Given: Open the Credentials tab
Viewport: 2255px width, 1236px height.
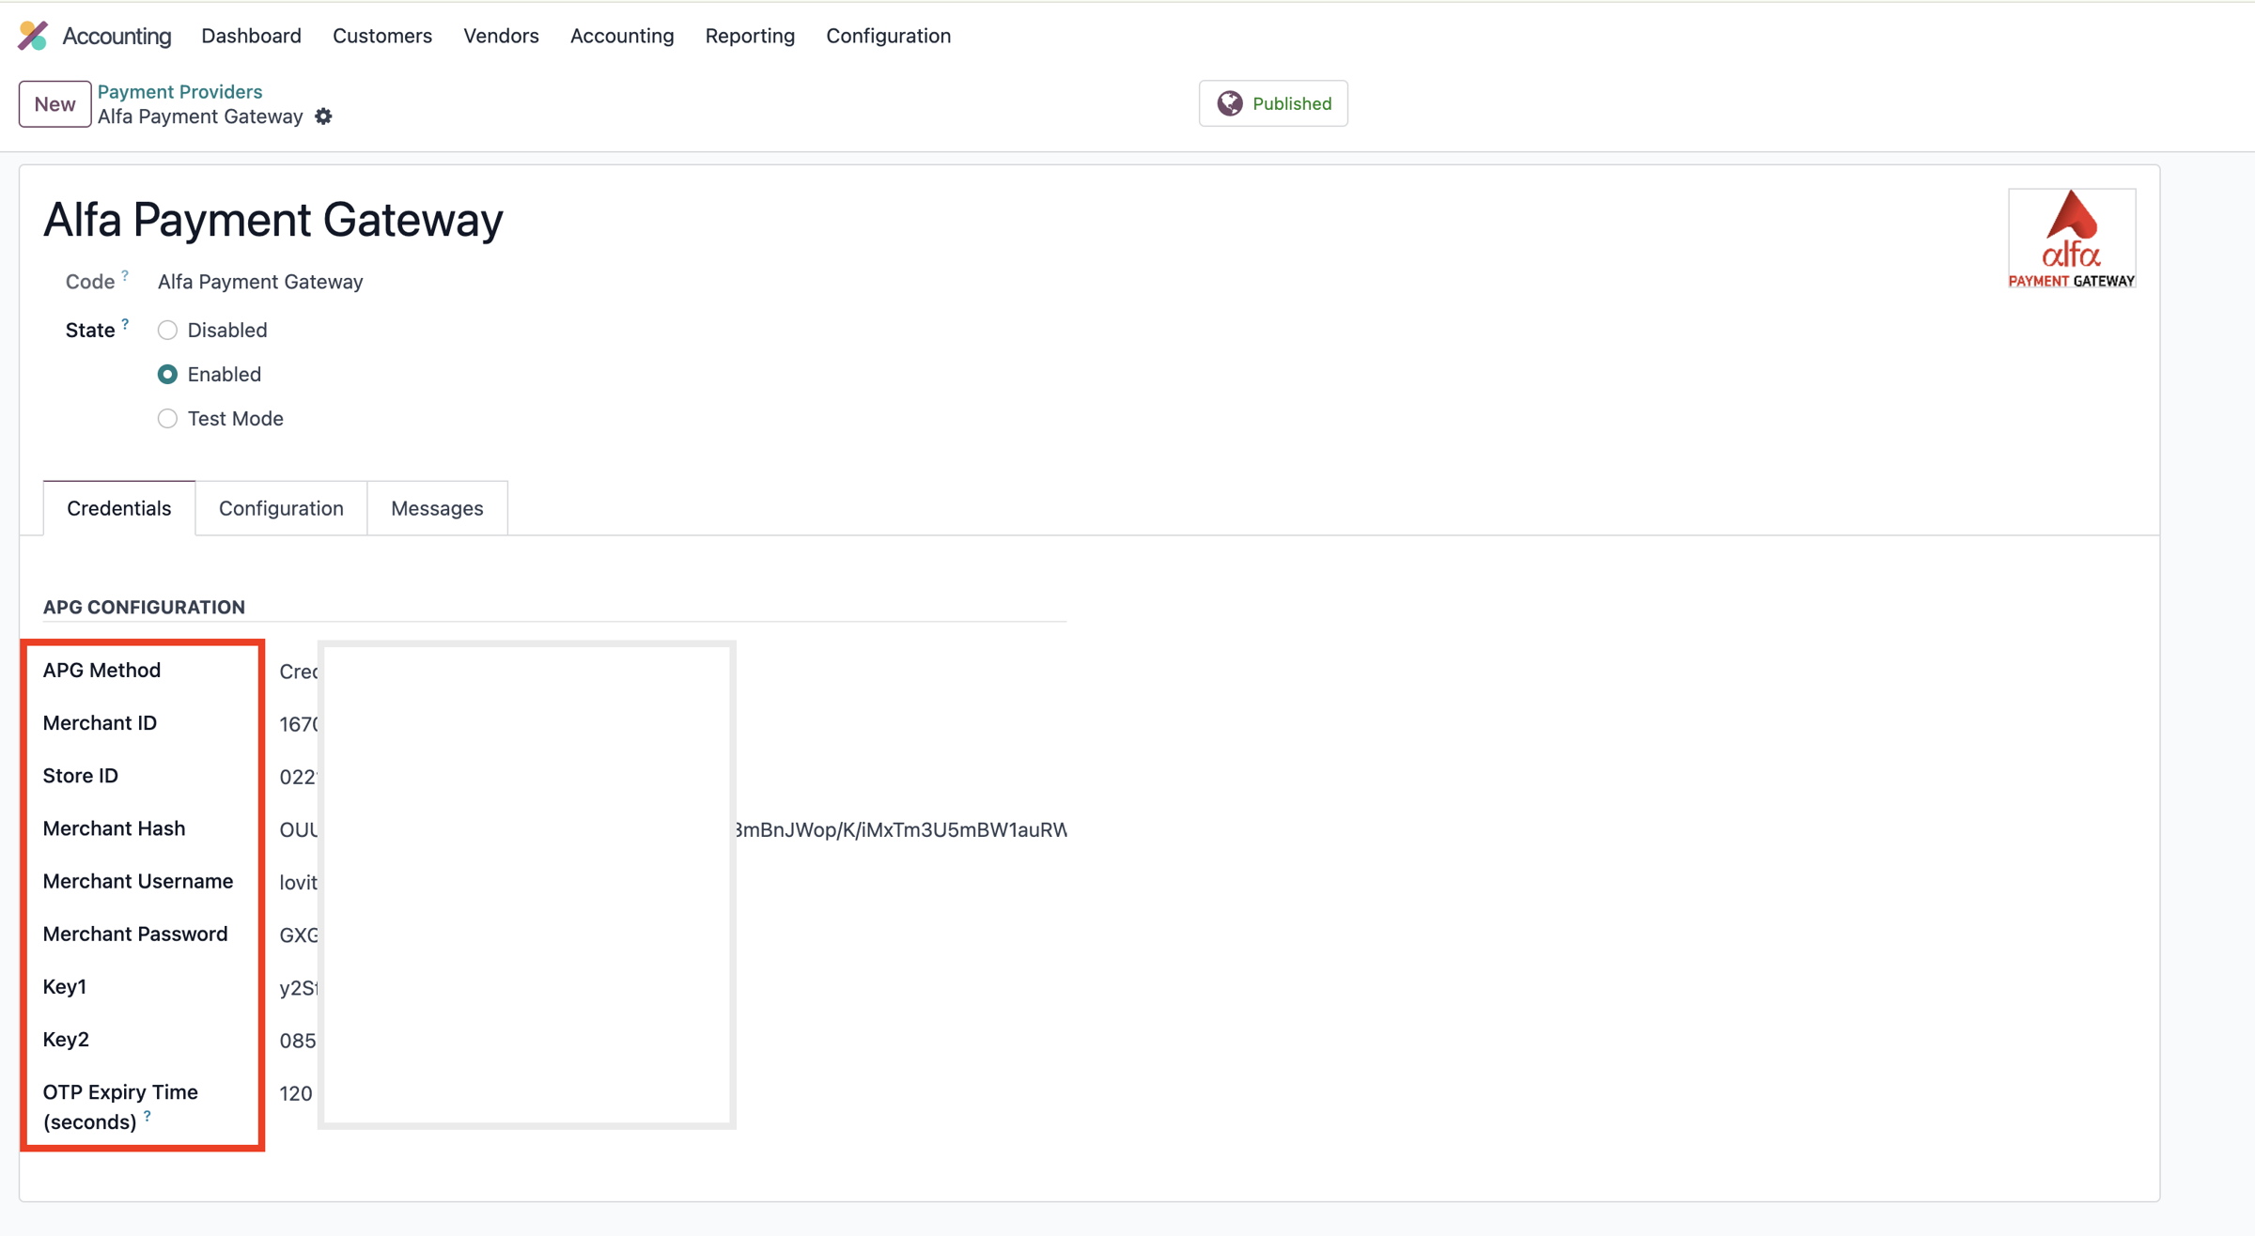Looking at the screenshot, I should pos(119,508).
